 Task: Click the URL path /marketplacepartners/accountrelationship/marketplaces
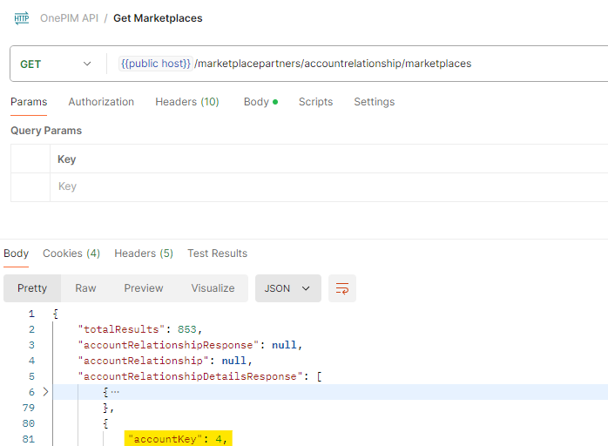tap(333, 64)
